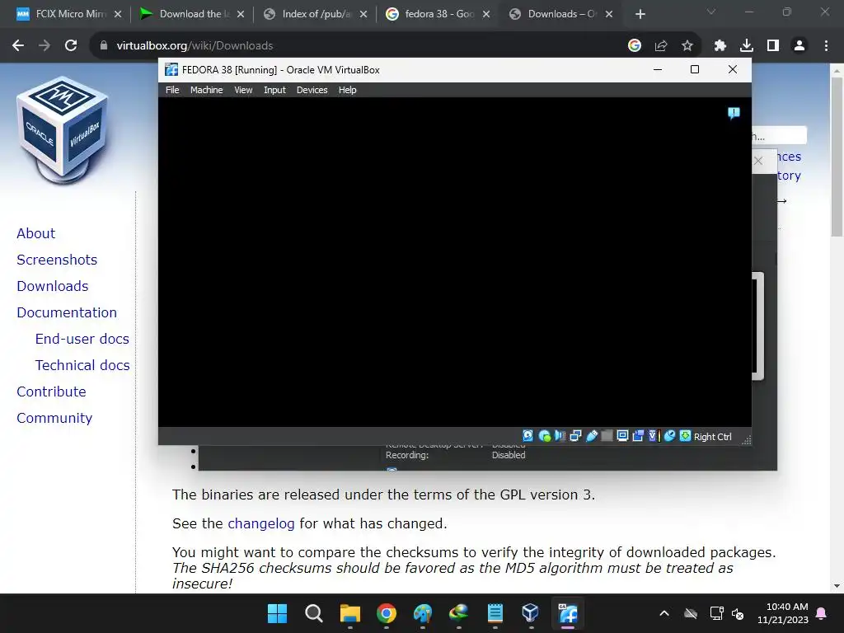Open the Downloads link in sidebar
This screenshot has width=844, height=633.
coord(52,286)
